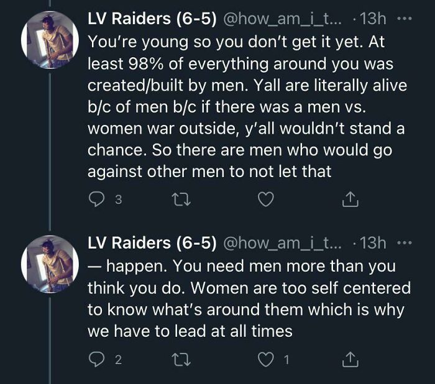Share the second tweet
Screen dimensions: 435x384
(350, 360)
